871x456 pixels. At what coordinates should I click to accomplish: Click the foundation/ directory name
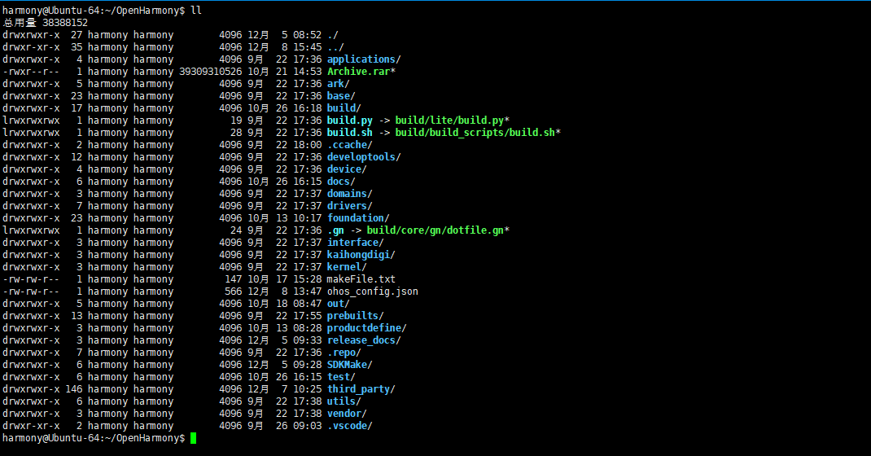(356, 218)
